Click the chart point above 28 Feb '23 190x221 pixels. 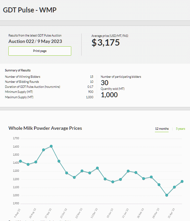click(144, 178)
